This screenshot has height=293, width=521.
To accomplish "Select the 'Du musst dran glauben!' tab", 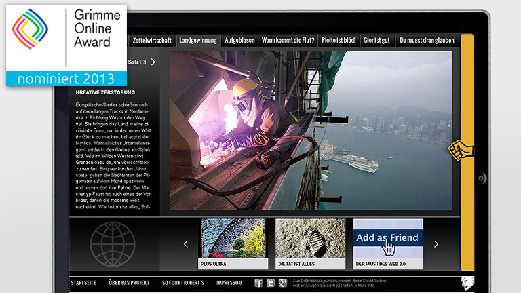I will click(x=427, y=41).
